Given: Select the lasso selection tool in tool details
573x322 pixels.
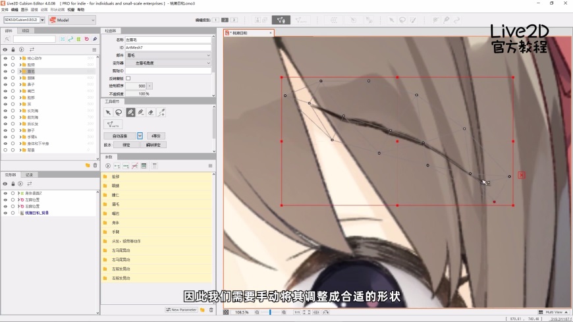Looking at the screenshot, I should click(119, 113).
